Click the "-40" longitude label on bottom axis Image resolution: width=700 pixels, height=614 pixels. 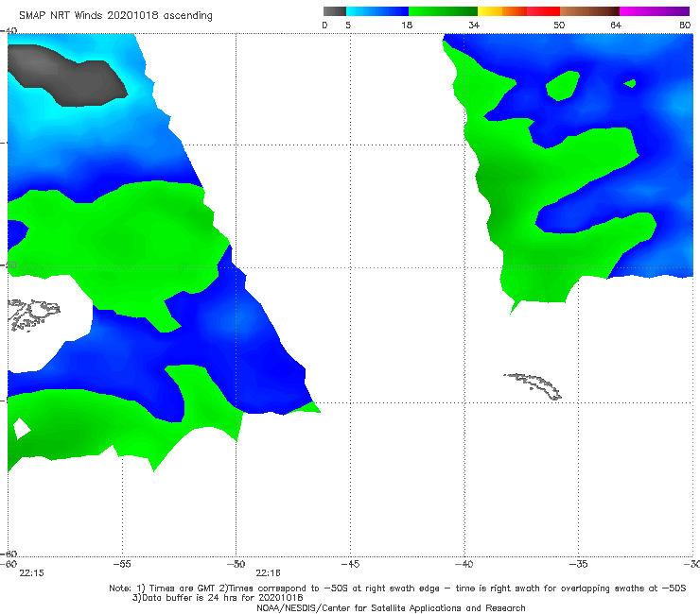pos(464,564)
